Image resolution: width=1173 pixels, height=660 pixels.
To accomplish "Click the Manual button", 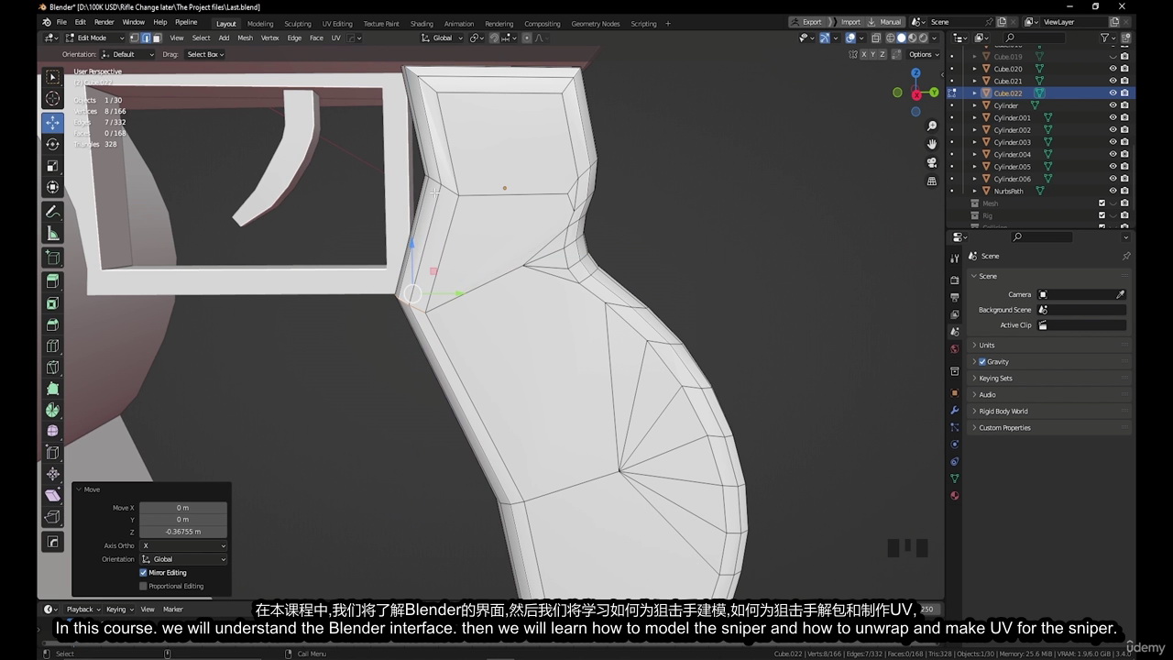I will 884,21.
